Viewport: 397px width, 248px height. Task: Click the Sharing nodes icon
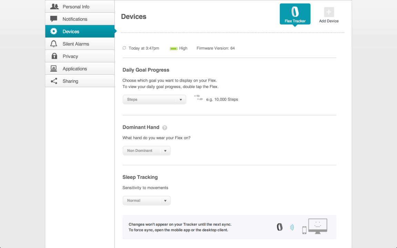[54, 81]
